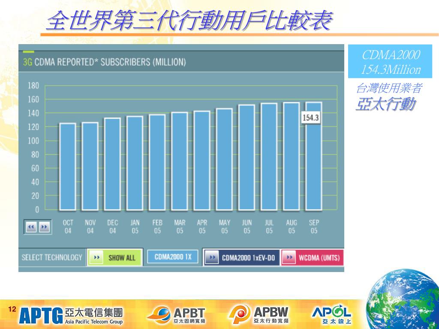Screen dimensions: 439x329
Task: Click the SEP 05 axis label
Action: pos(314,227)
